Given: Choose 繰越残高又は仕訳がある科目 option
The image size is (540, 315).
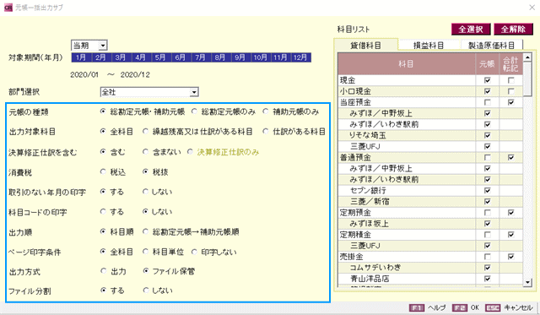Looking at the screenshot, I should pyautogui.click(x=146, y=131).
